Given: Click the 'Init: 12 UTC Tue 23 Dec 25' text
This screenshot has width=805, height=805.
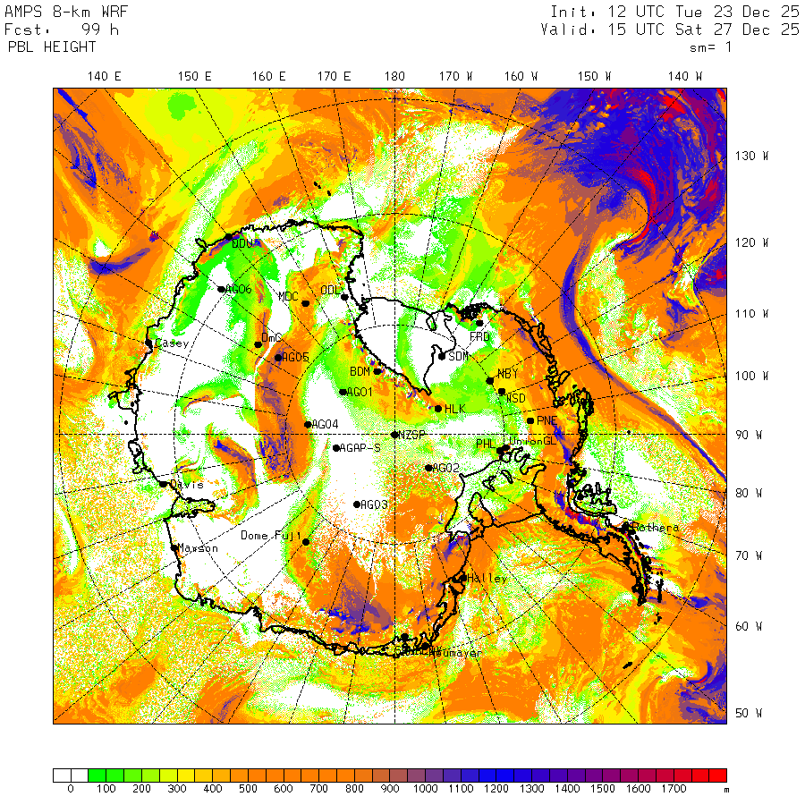Looking at the screenshot, I should click(675, 12).
